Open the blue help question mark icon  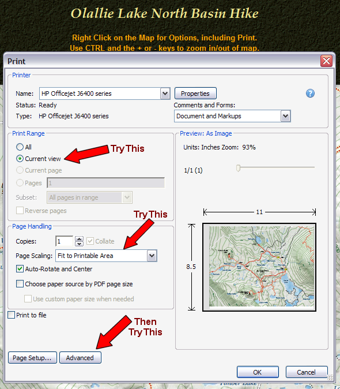(310, 93)
